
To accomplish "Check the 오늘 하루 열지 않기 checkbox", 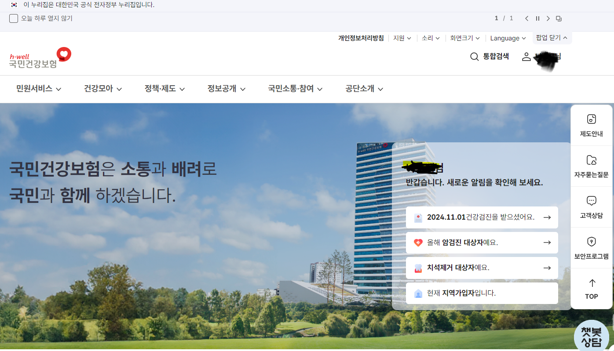I will click(x=14, y=18).
